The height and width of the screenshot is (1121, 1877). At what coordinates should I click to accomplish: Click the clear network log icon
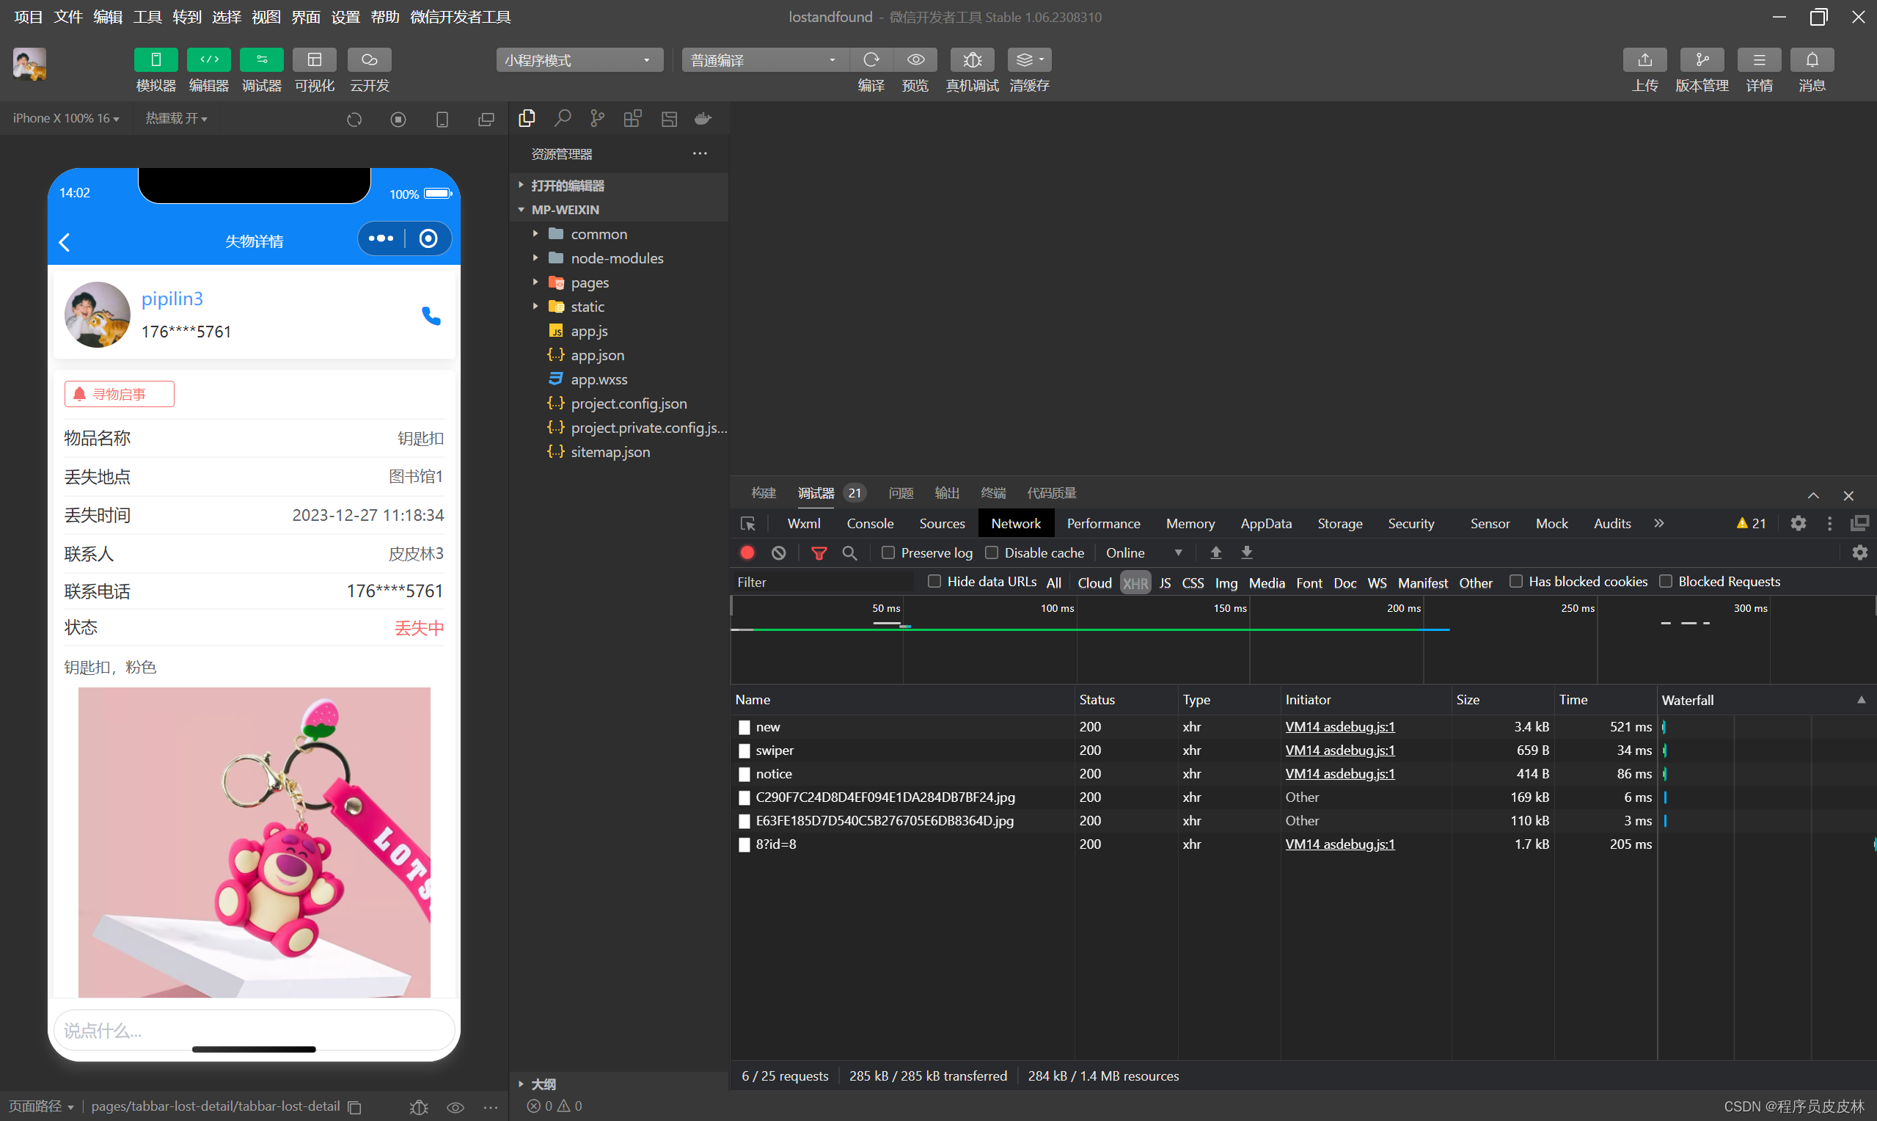pos(777,554)
